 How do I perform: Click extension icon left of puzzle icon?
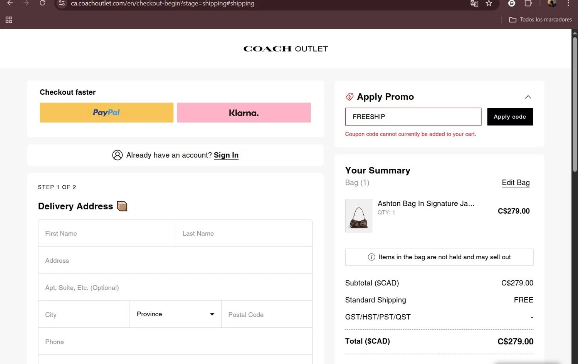tap(512, 3)
